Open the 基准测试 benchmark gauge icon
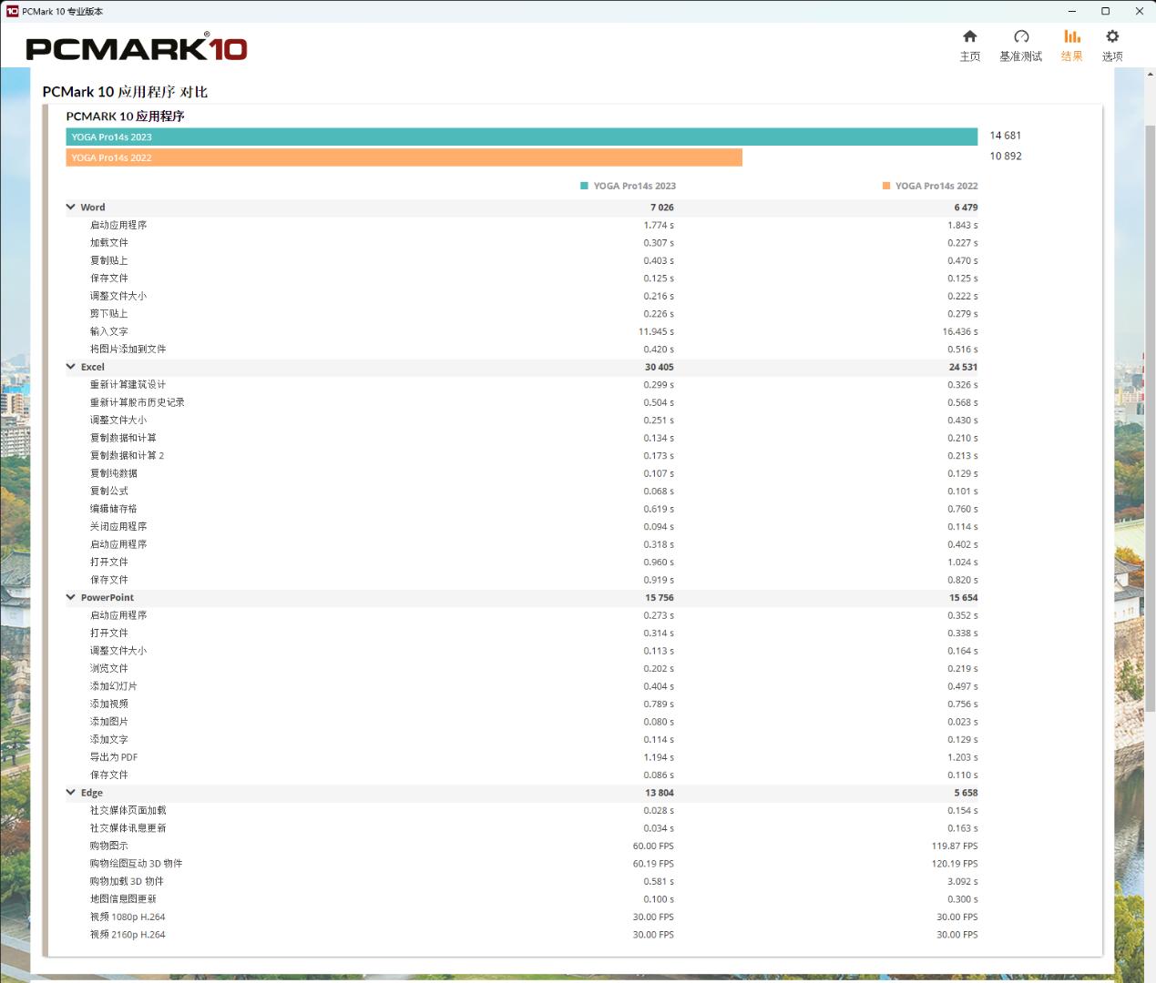This screenshot has width=1156, height=983. 1021,36
